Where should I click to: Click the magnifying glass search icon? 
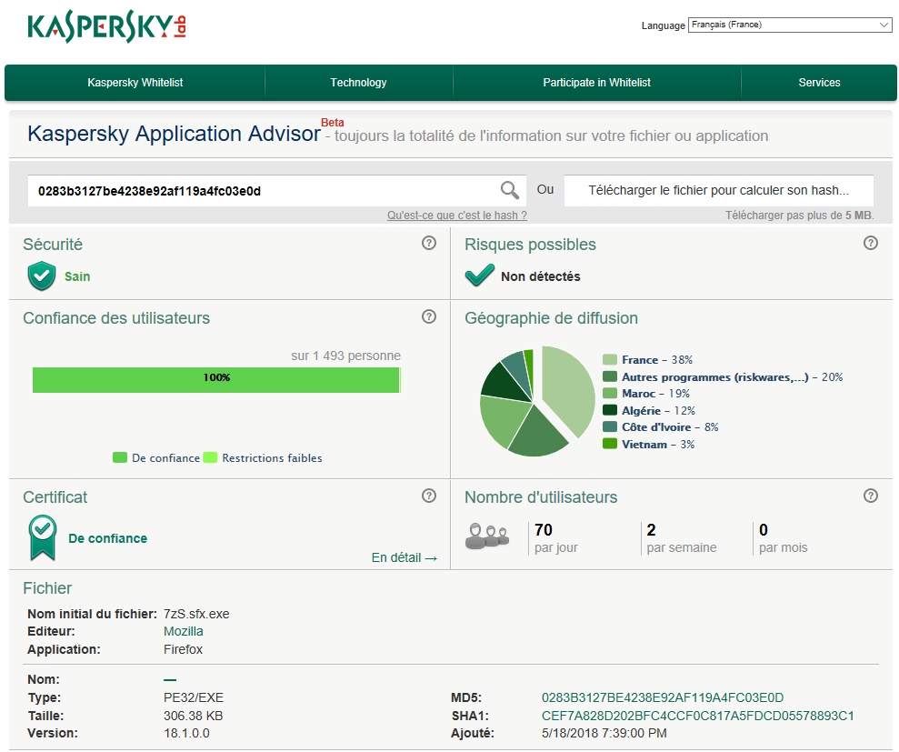click(x=510, y=190)
